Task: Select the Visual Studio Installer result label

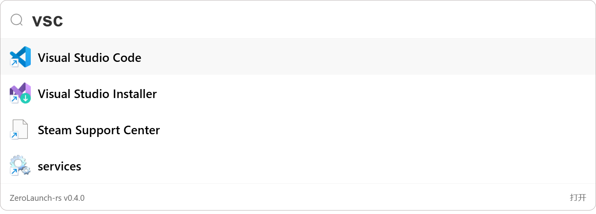Action: (x=97, y=94)
